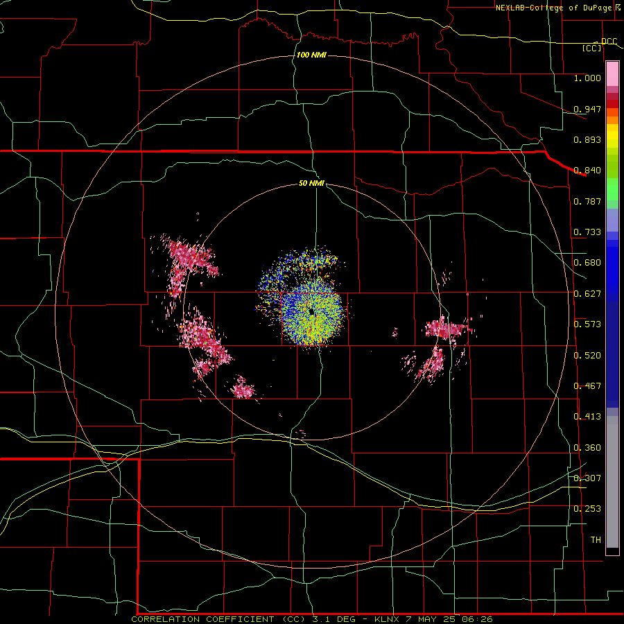This screenshot has height=624, width=624.
Task: Click the 0.840 scale value
Action: [x=587, y=171]
